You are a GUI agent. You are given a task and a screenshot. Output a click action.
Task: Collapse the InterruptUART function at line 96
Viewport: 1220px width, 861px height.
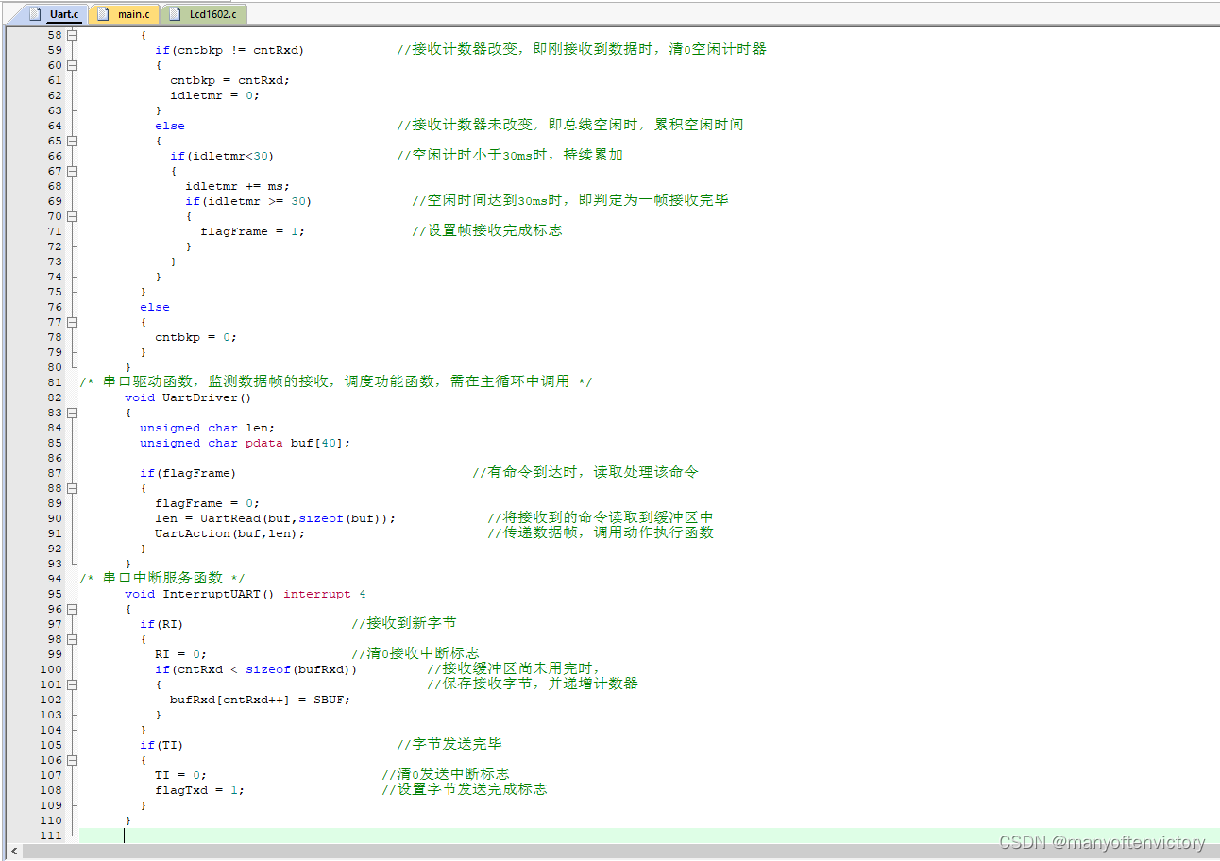[x=73, y=609]
